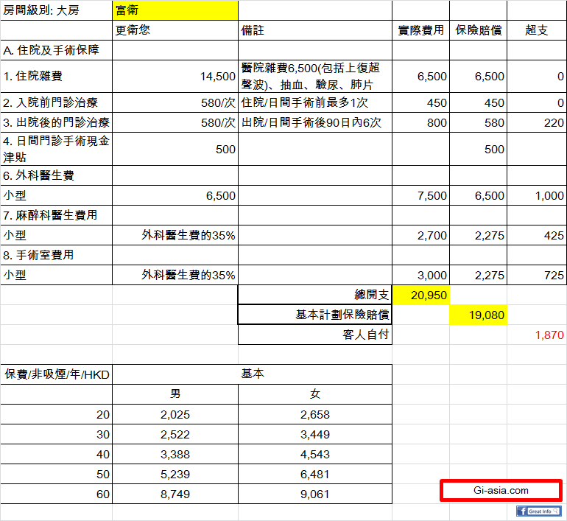The height and width of the screenshot is (521, 567).
Task: Click the 保險賠償 column header
Action: 479,30
